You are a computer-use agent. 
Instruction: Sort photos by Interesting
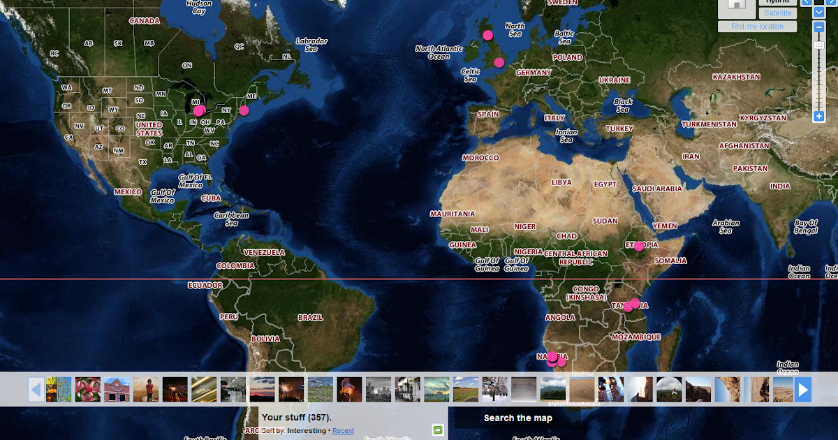(x=304, y=430)
